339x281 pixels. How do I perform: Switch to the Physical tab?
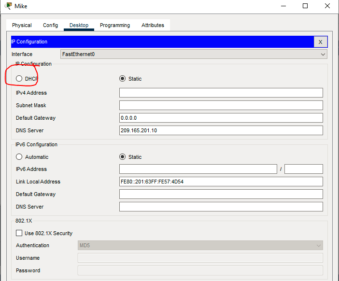tap(22, 25)
